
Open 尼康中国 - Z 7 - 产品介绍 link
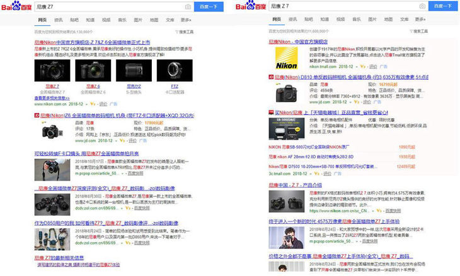click(x=295, y=185)
